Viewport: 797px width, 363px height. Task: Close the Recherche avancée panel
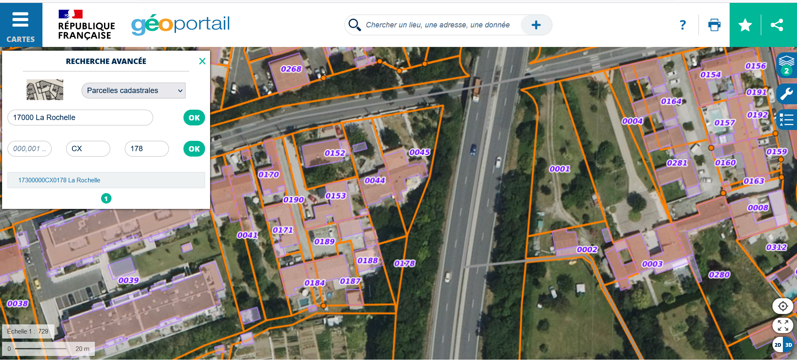click(x=202, y=61)
